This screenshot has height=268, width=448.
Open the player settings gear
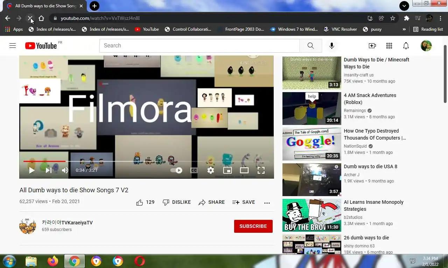point(210,170)
